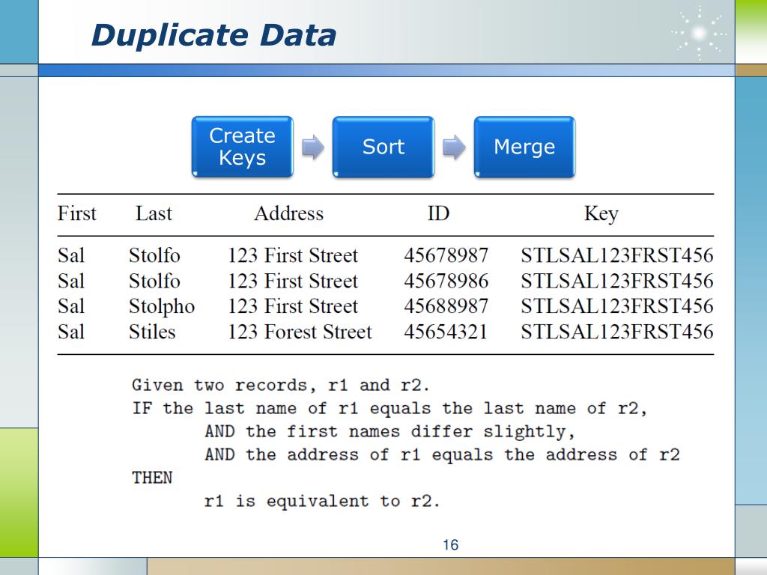Click the Address column header
This screenshot has width=767, height=575.
click(288, 213)
